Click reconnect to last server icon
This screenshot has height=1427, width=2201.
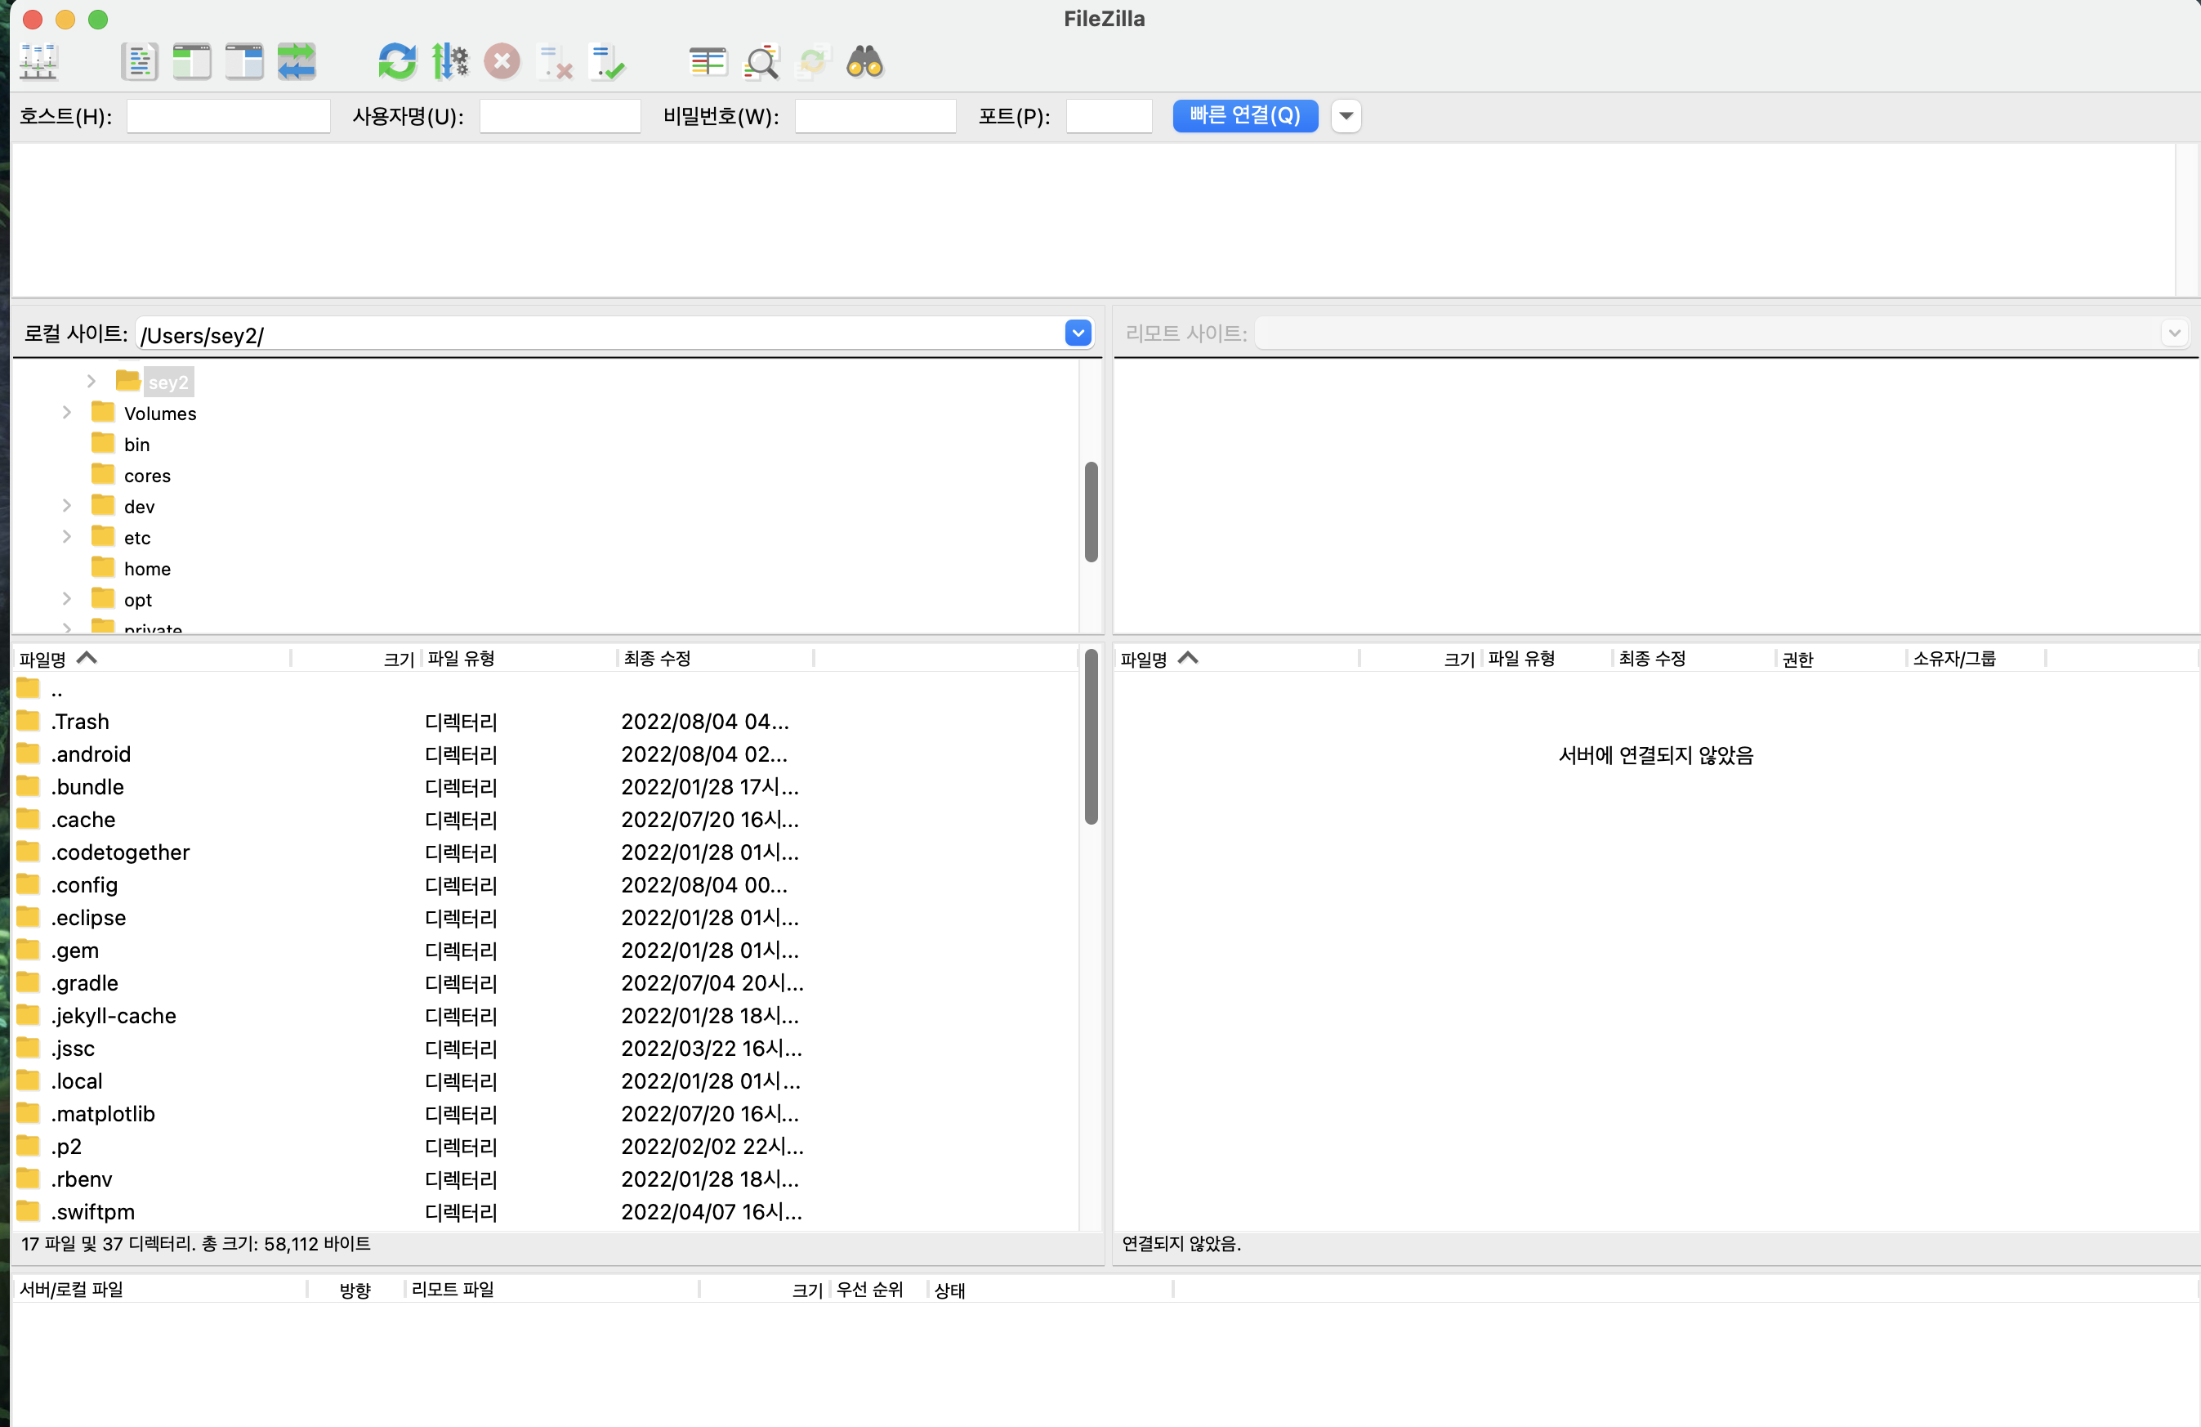tap(608, 62)
